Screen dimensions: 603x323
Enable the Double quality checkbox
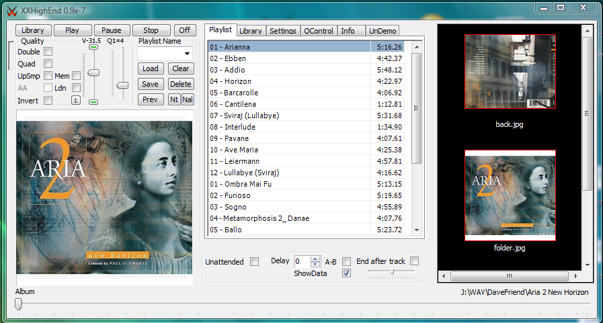tap(48, 52)
